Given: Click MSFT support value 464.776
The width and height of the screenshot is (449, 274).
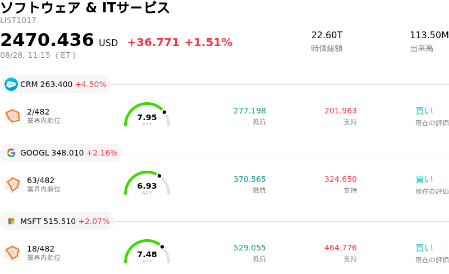Looking at the screenshot, I should tap(341, 248).
